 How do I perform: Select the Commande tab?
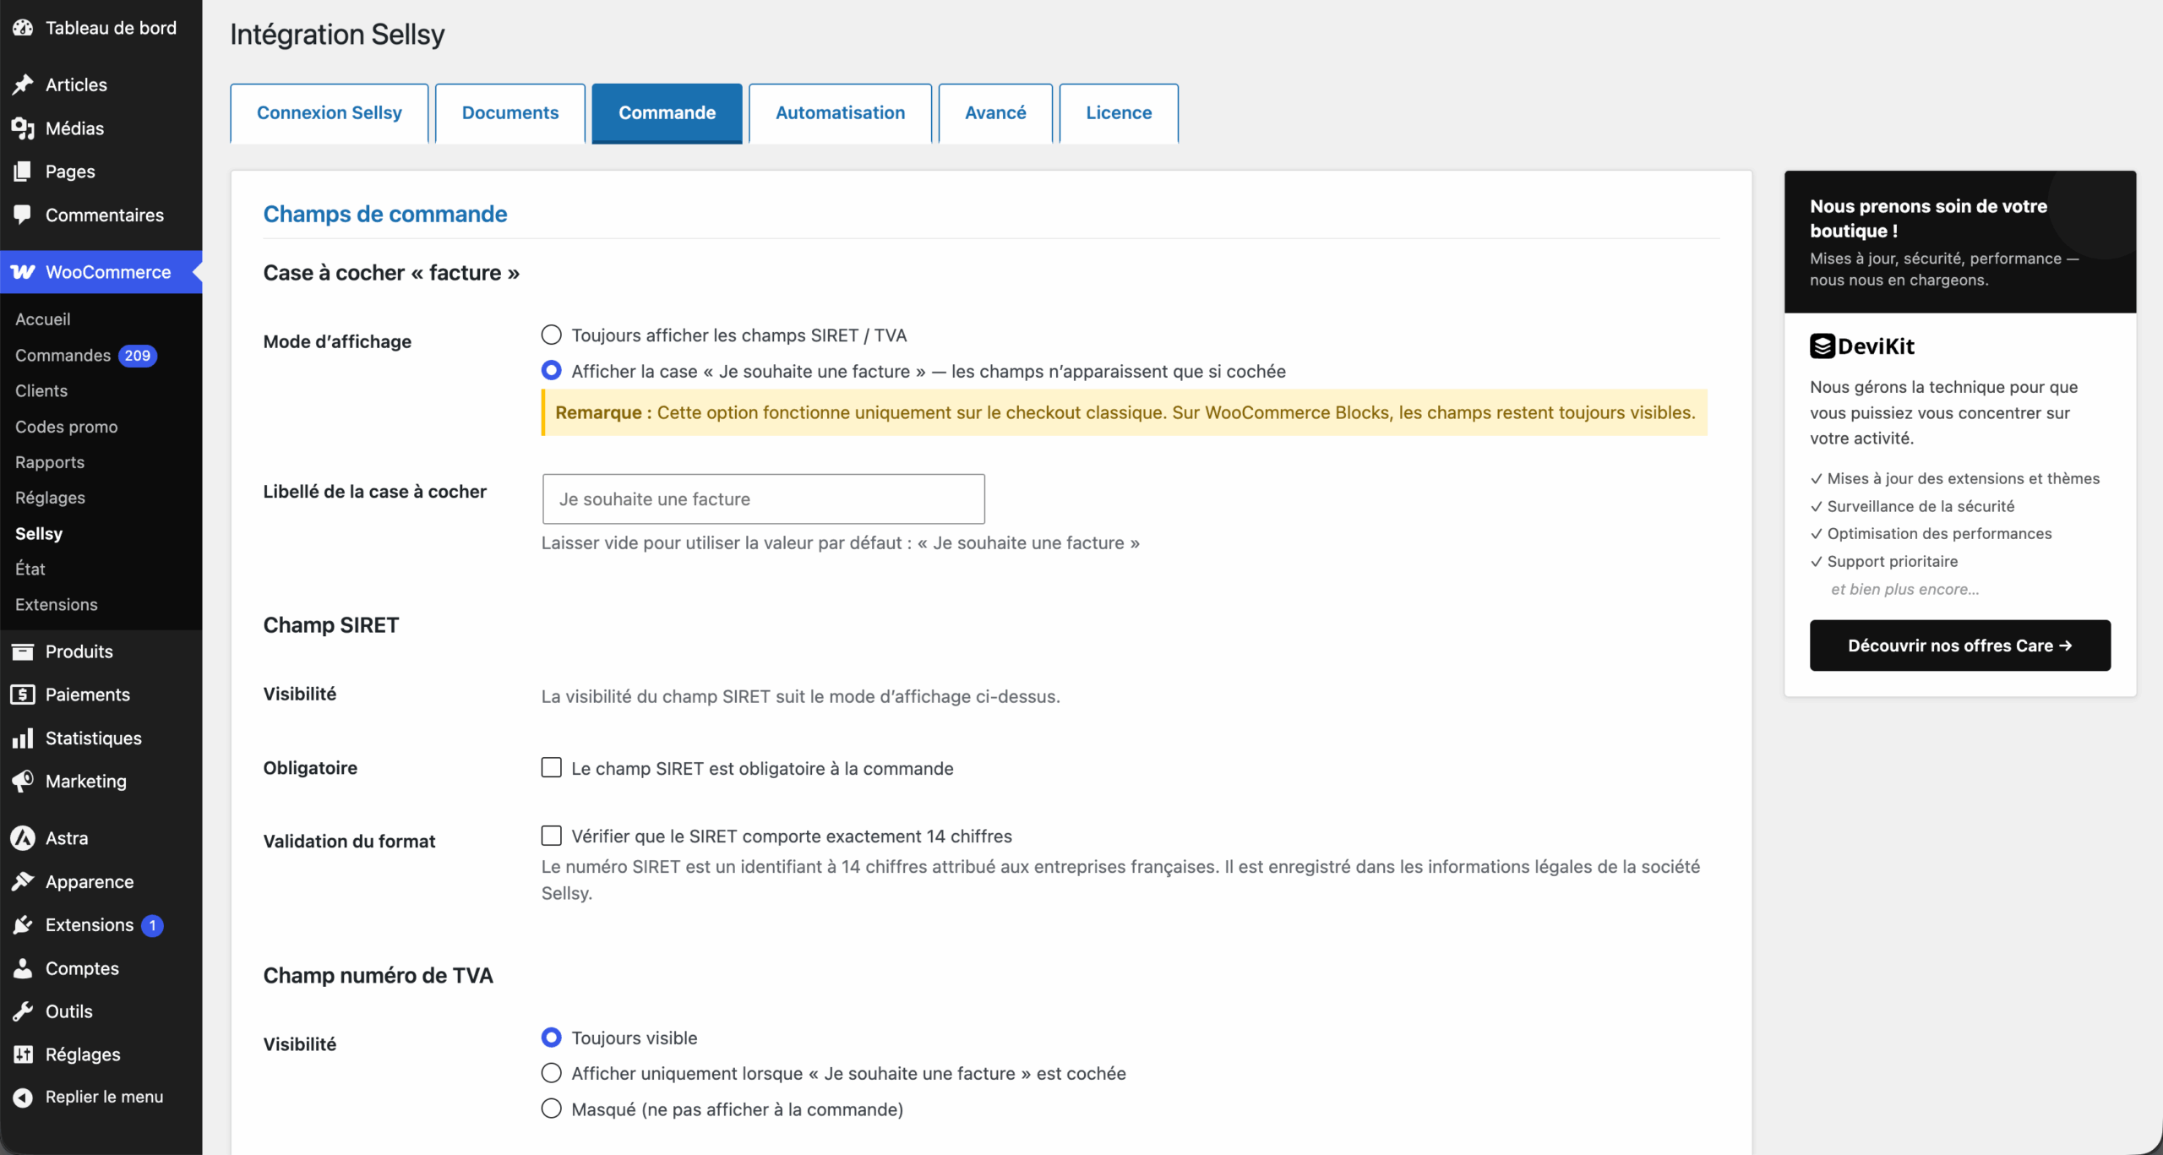point(667,113)
